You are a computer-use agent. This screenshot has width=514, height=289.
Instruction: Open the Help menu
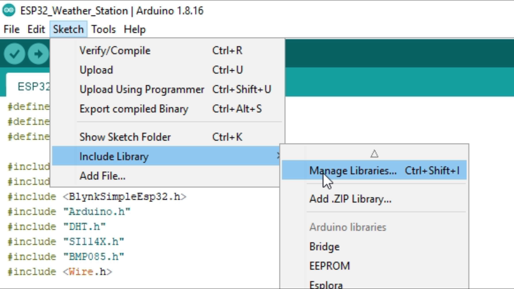pyautogui.click(x=134, y=29)
